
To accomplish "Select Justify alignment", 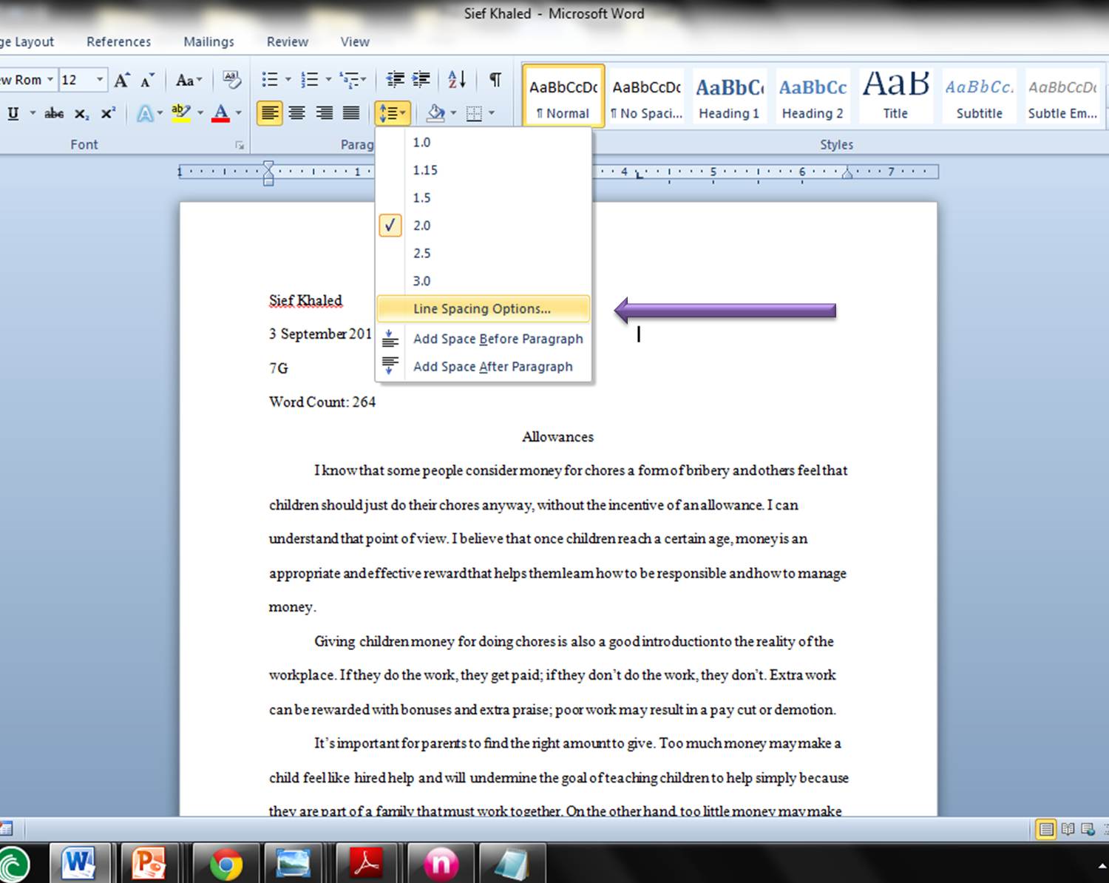I will point(351,113).
